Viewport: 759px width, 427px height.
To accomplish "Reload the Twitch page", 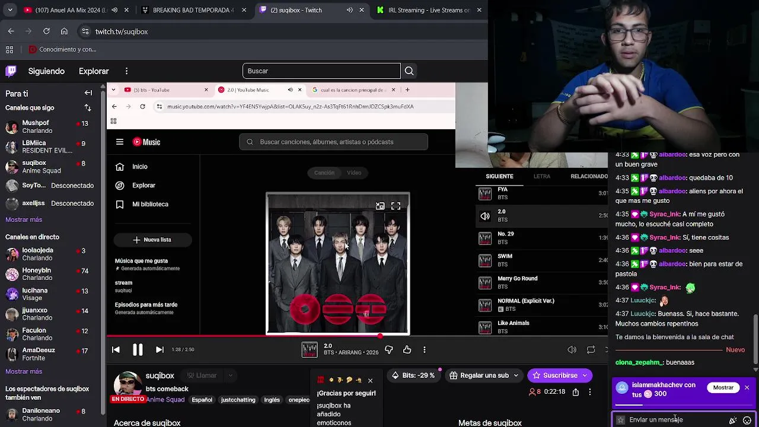I will coord(46,31).
